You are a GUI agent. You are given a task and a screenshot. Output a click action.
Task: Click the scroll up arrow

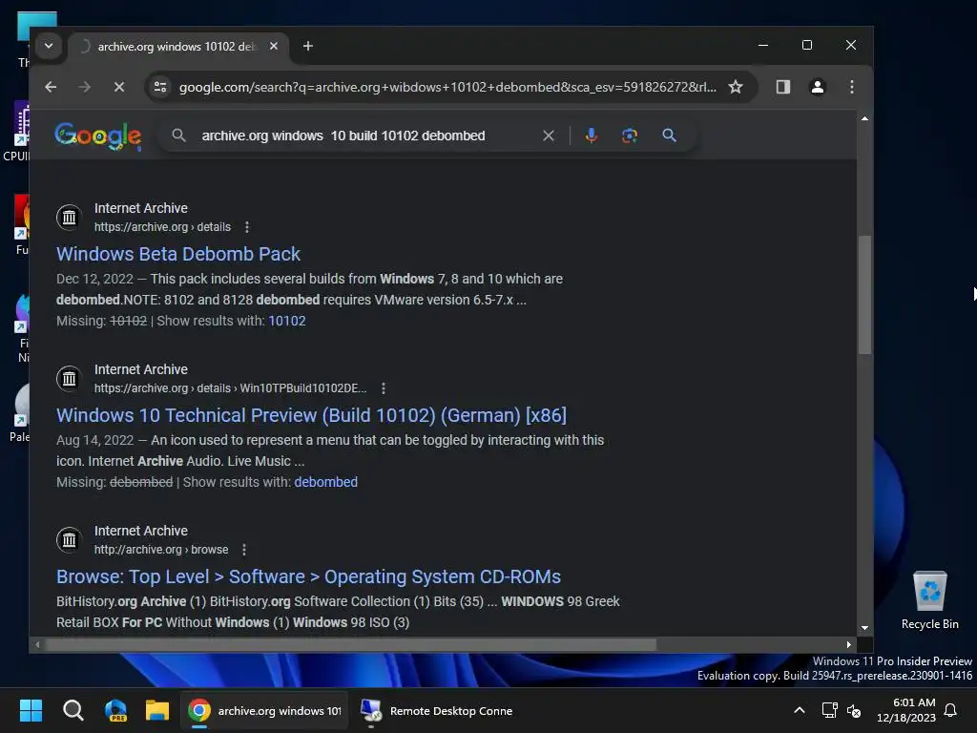click(x=864, y=118)
